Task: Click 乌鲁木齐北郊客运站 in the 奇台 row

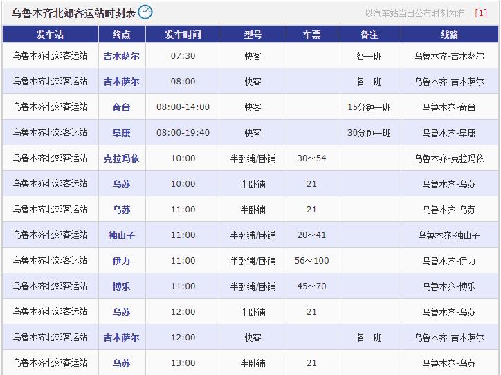Action: [x=50, y=107]
